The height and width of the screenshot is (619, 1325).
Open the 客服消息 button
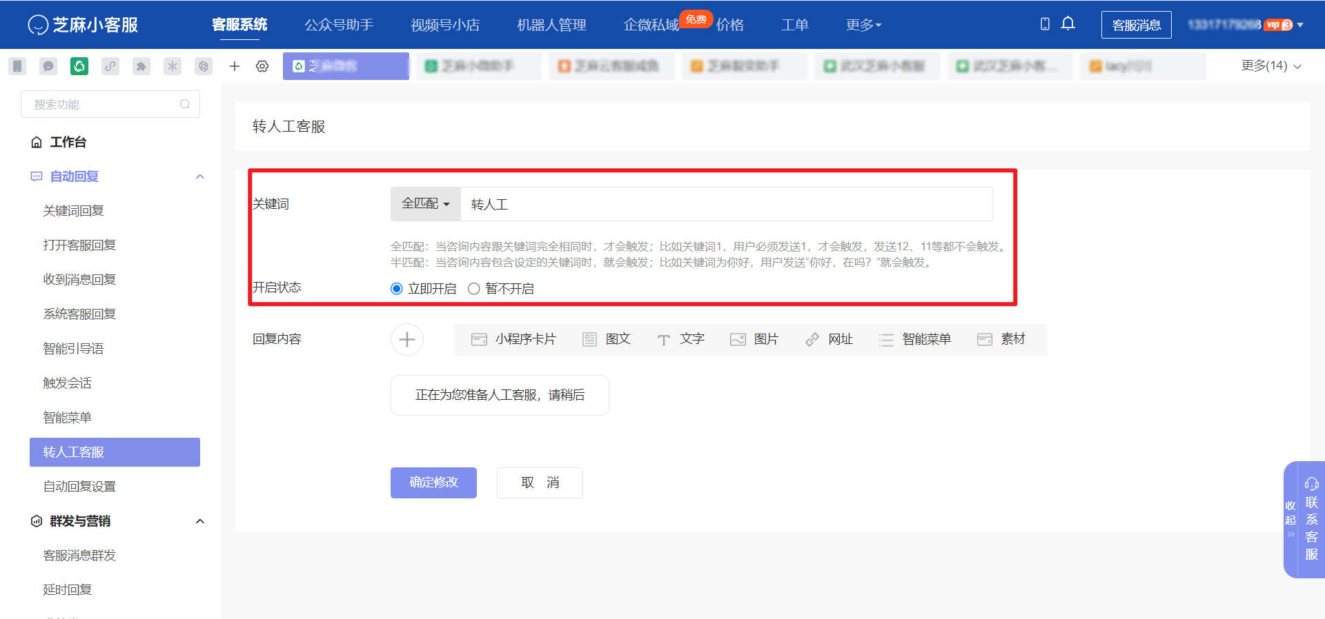(x=1136, y=25)
